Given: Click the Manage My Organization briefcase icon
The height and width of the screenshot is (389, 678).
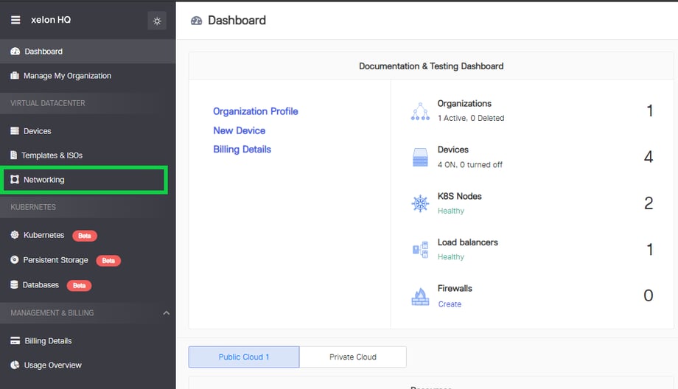Looking at the screenshot, I should [x=15, y=76].
